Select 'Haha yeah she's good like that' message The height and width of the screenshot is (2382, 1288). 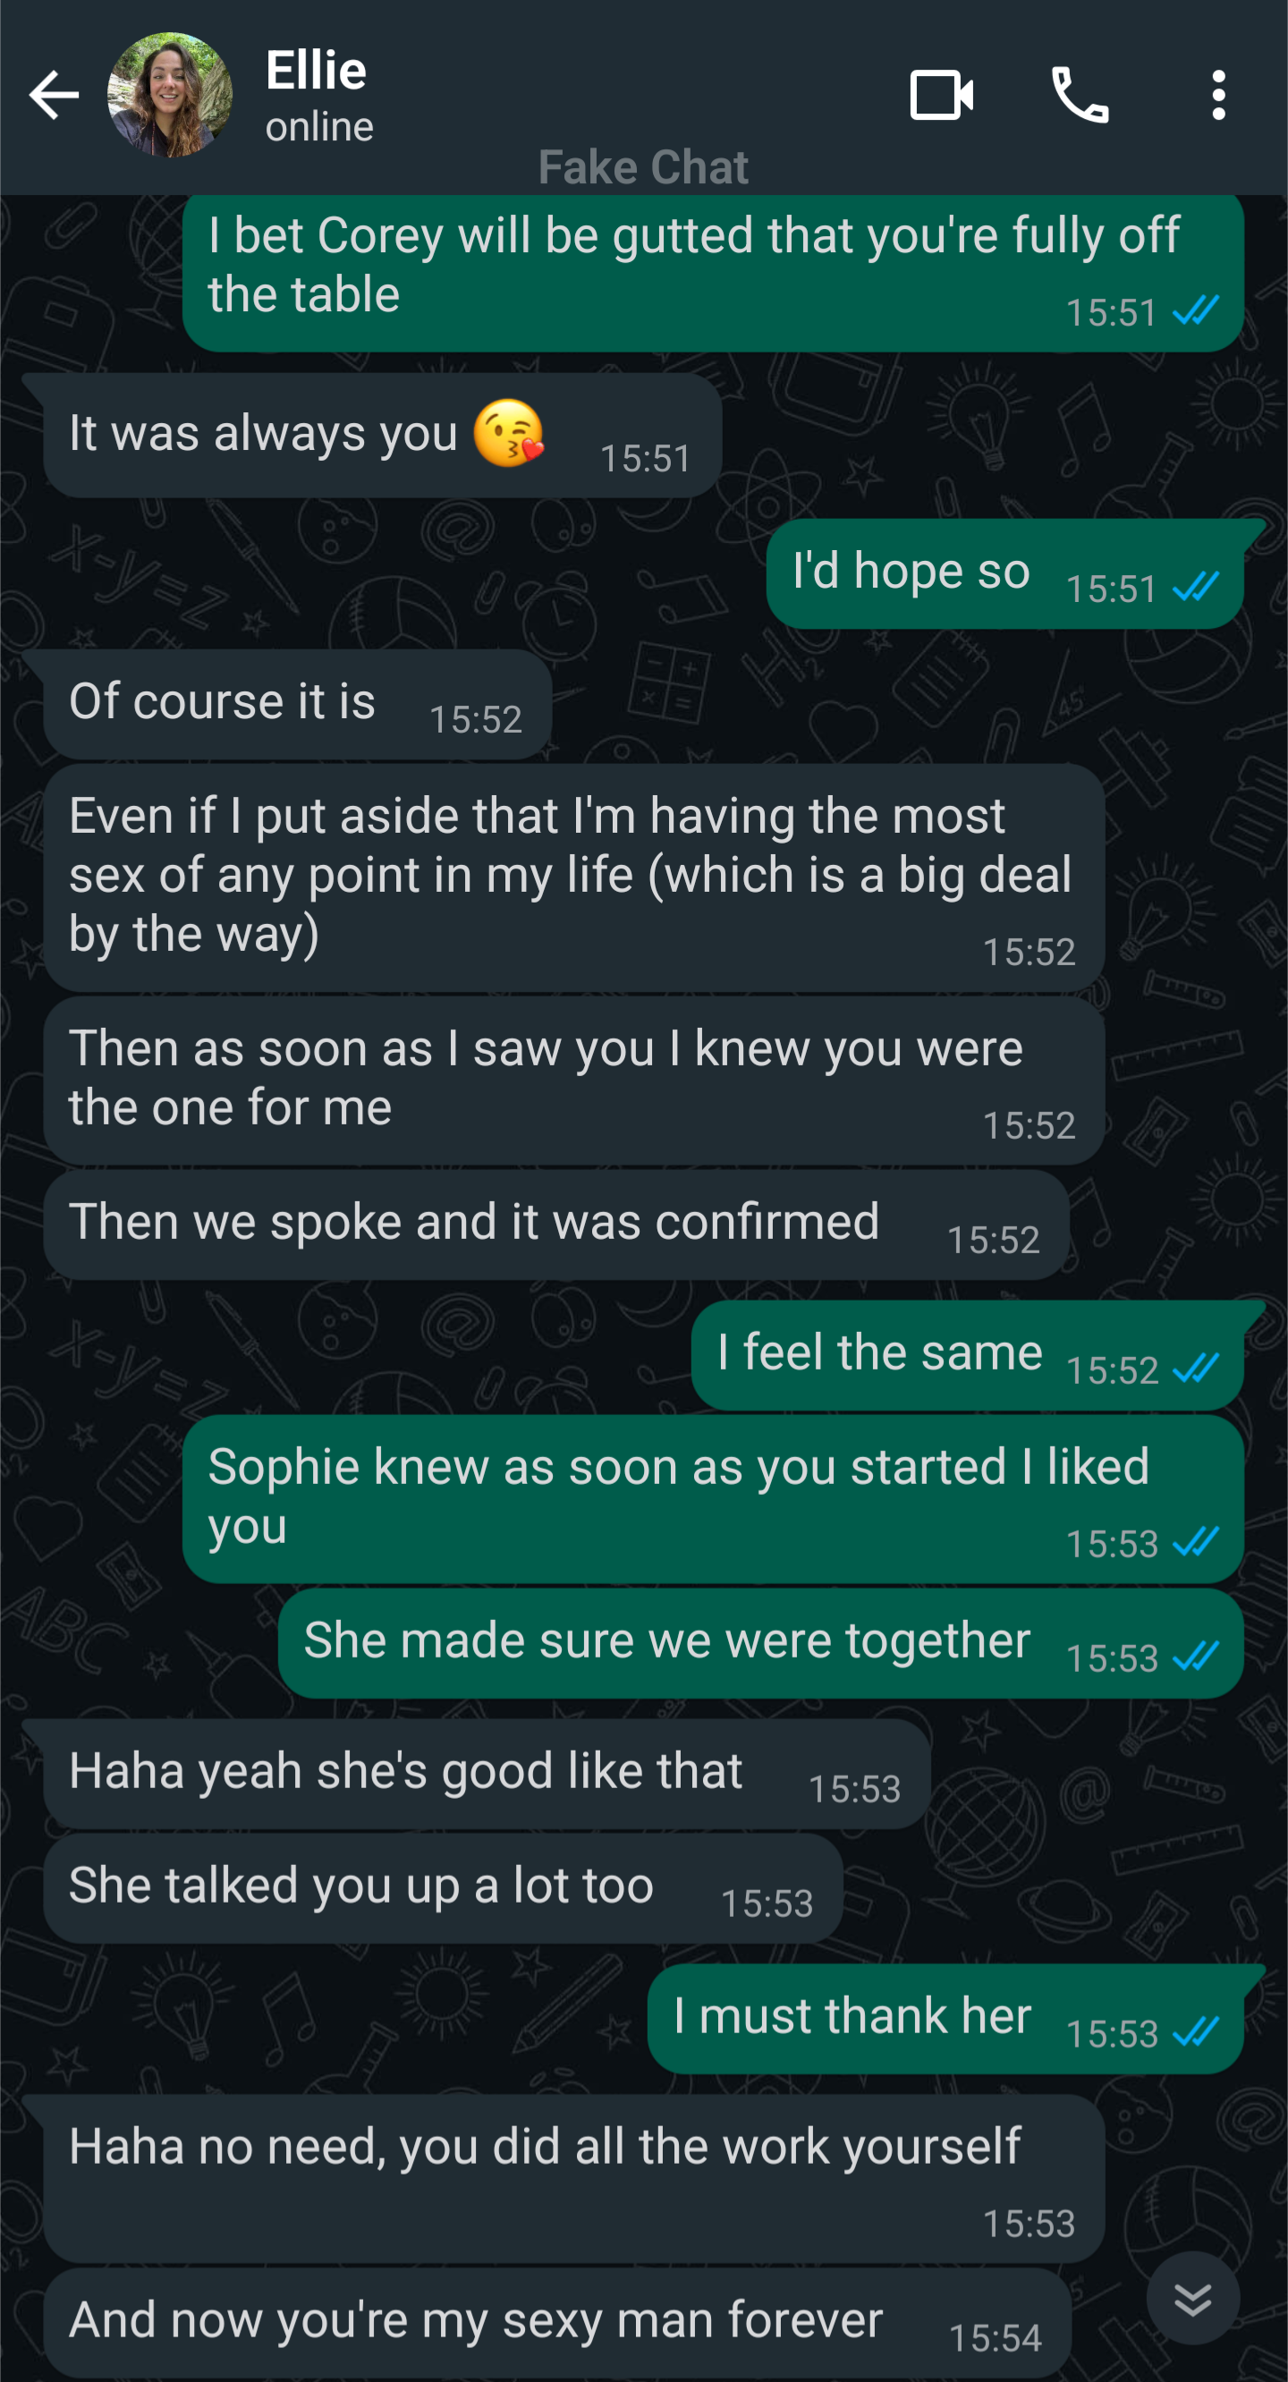(487, 1774)
